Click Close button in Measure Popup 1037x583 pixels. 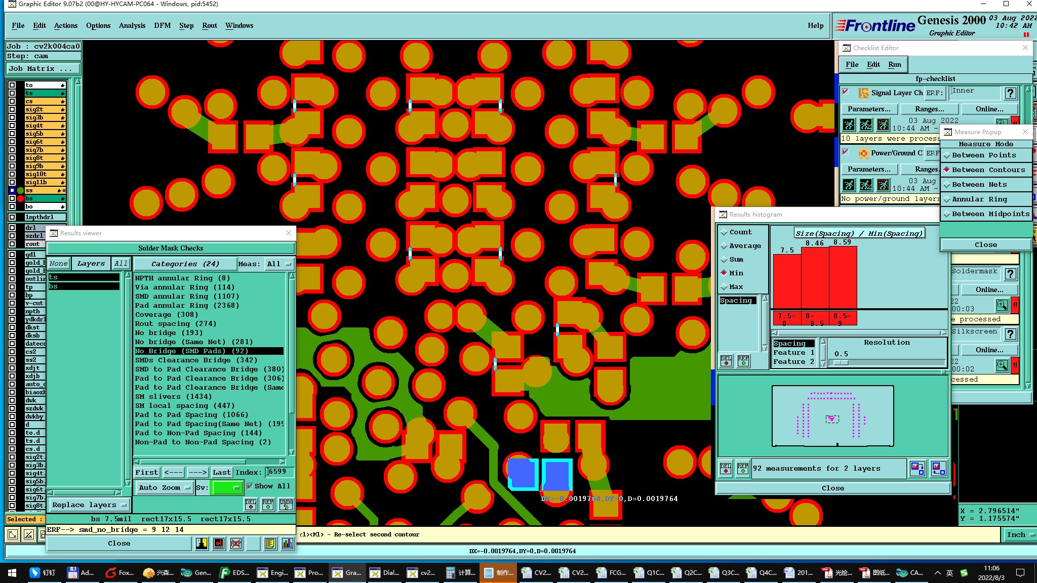click(985, 244)
